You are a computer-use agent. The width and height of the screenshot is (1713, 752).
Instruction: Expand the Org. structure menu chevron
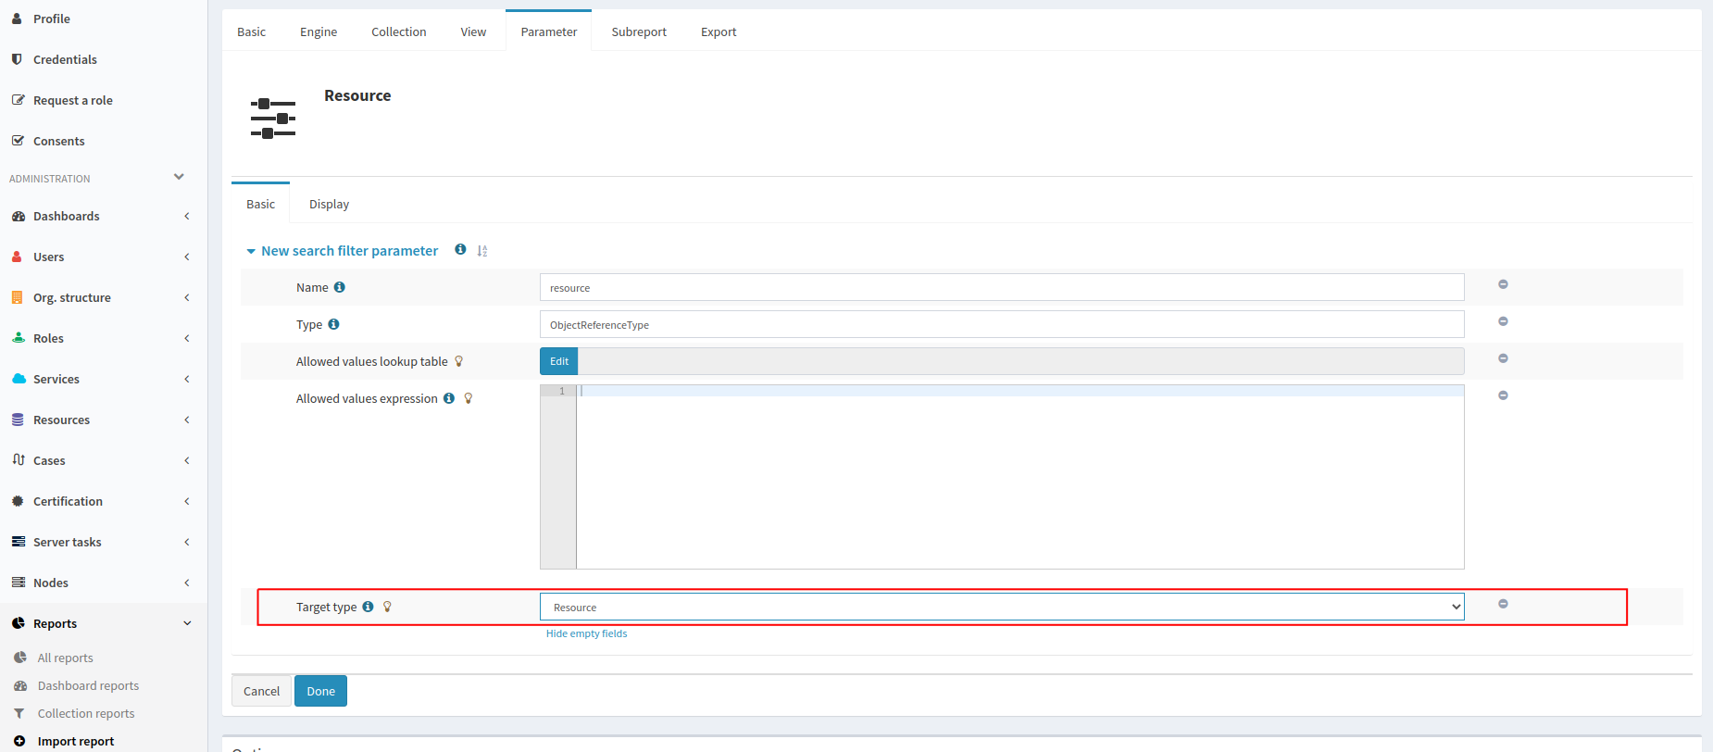click(x=187, y=297)
